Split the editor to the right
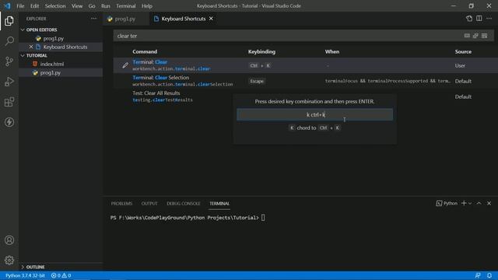 [x=479, y=19]
